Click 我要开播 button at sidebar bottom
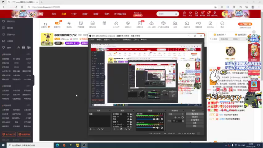The width and height of the screenshot is (263, 148). (x=24, y=135)
